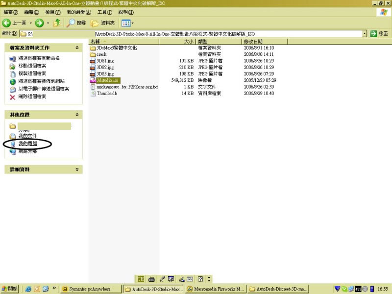Click the IME microphone icon
This screenshot has width=392, height=294.
(162, 279)
